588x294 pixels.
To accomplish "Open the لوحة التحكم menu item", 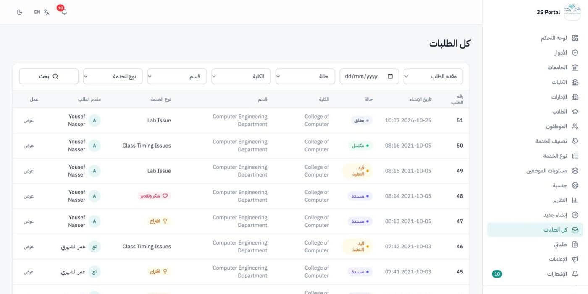I will pyautogui.click(x=535, y=38).
